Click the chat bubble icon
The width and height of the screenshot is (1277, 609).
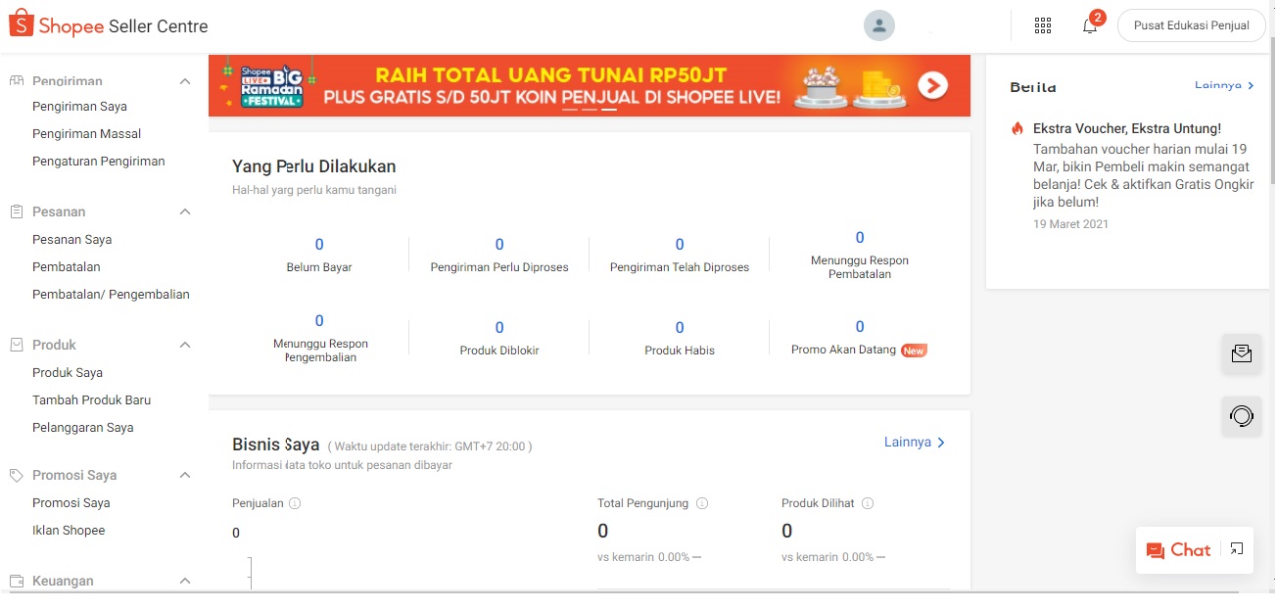[1156, 550]
